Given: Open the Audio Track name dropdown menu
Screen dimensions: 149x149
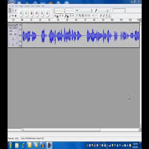Looking at the screenshot, I should (14, 25).
